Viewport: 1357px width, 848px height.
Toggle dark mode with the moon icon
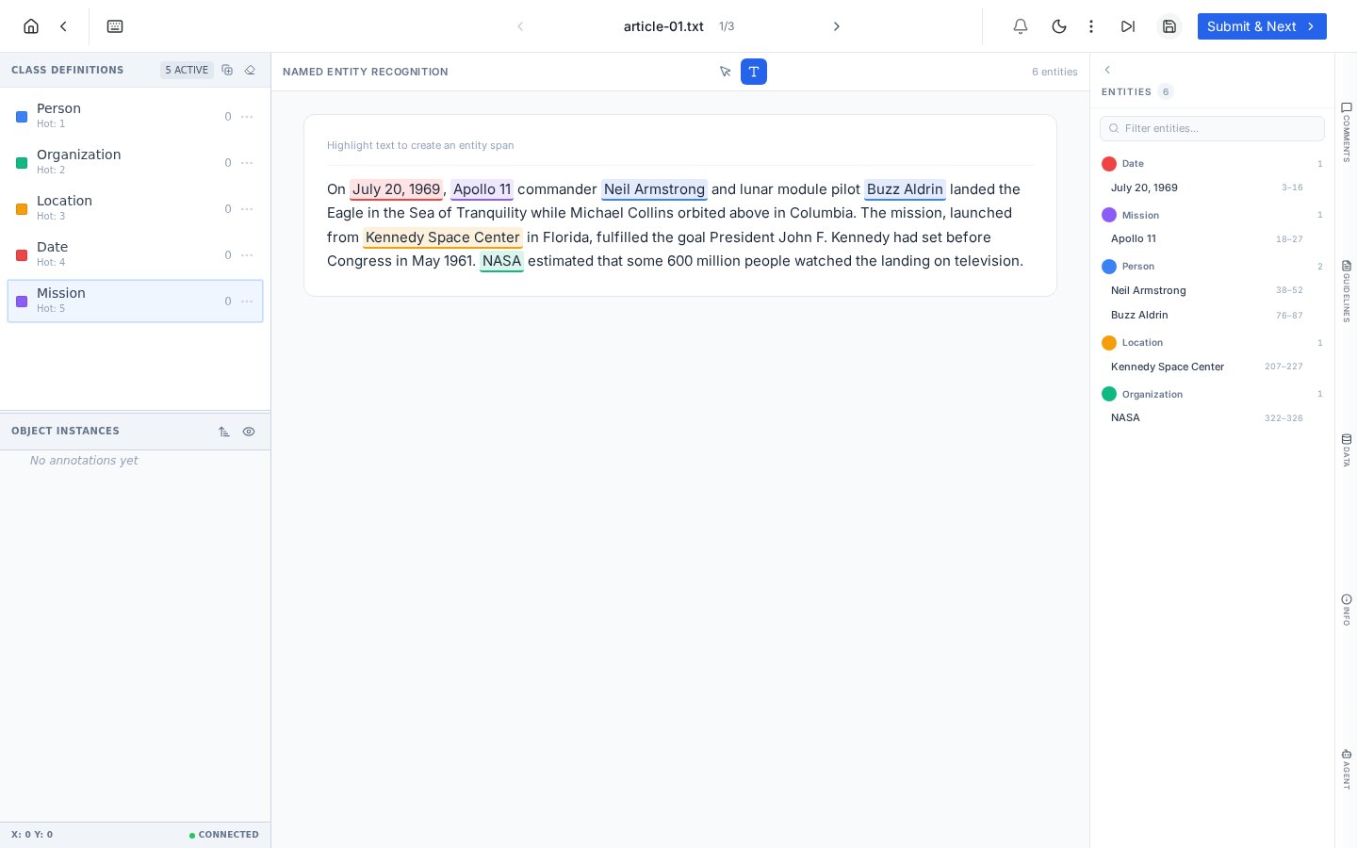coord(1059,26)
